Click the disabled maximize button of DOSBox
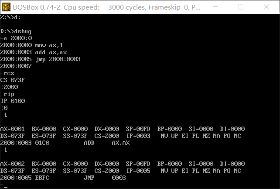 pyautogui.click(x=241, y=7)
